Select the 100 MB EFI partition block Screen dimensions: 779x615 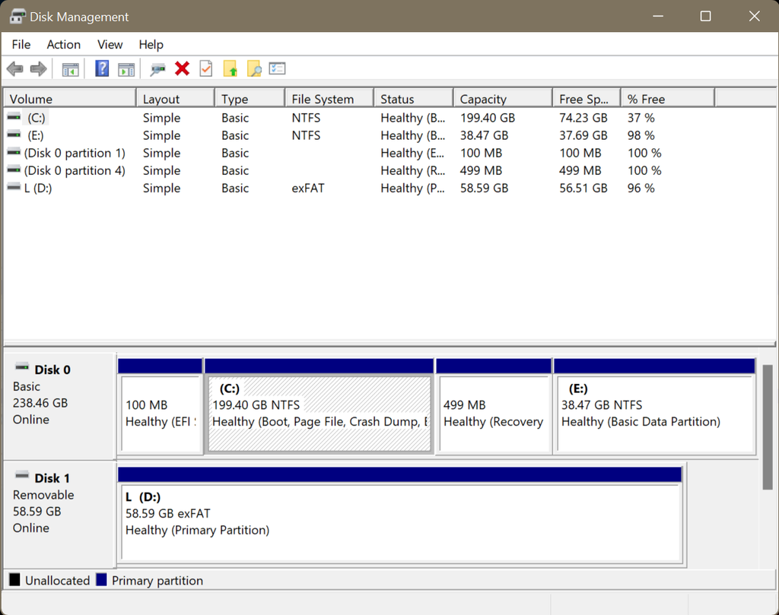pyautogui.click(x=161, y=406)
